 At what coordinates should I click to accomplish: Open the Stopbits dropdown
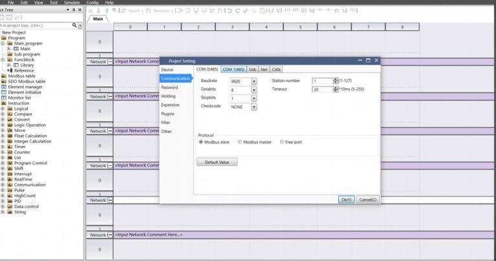(253, 98)
